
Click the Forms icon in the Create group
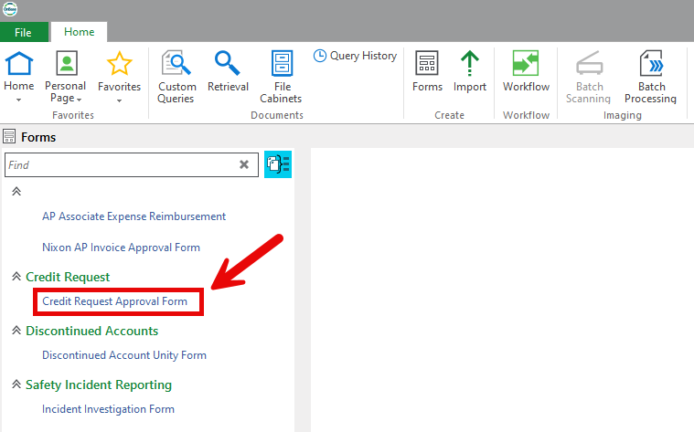point(427,64)
